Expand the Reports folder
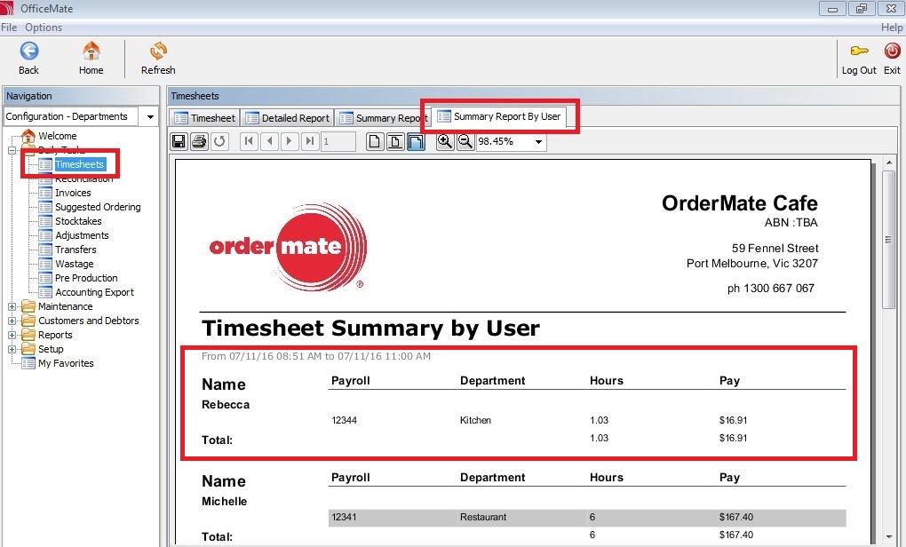This screenshot has width=906, height=547. (x=12, y=335)
